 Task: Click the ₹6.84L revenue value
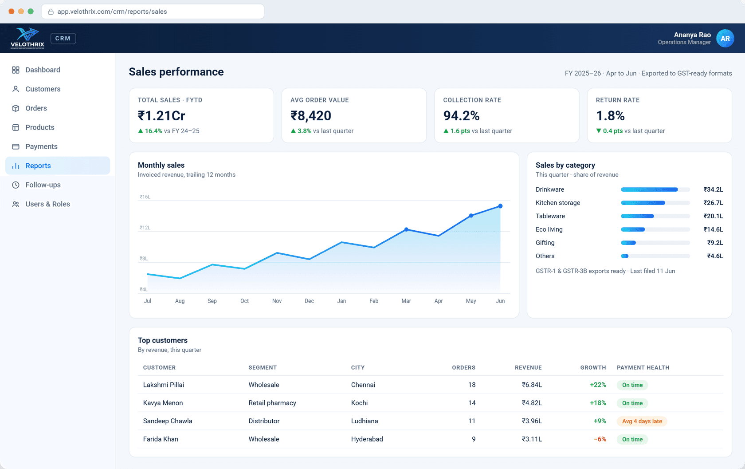point(532,385)
